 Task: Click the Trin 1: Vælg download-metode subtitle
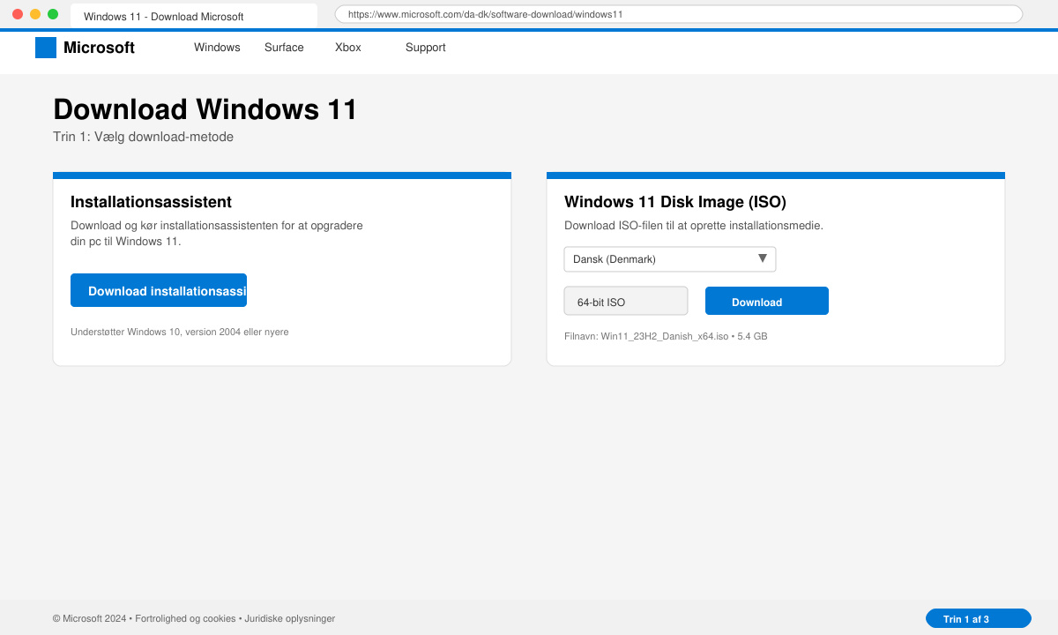143,137
